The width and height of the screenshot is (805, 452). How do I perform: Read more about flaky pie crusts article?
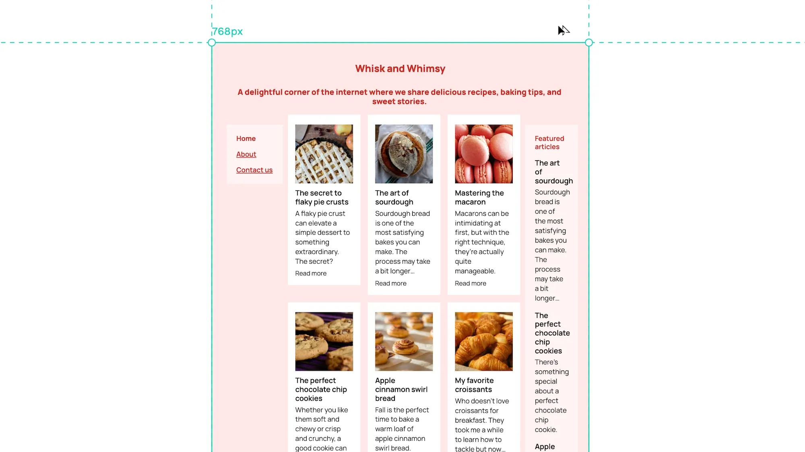311,273
